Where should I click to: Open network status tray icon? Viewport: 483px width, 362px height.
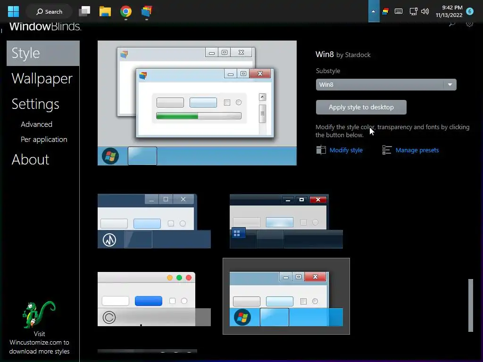pyautogui.click(x=413, y=11)
